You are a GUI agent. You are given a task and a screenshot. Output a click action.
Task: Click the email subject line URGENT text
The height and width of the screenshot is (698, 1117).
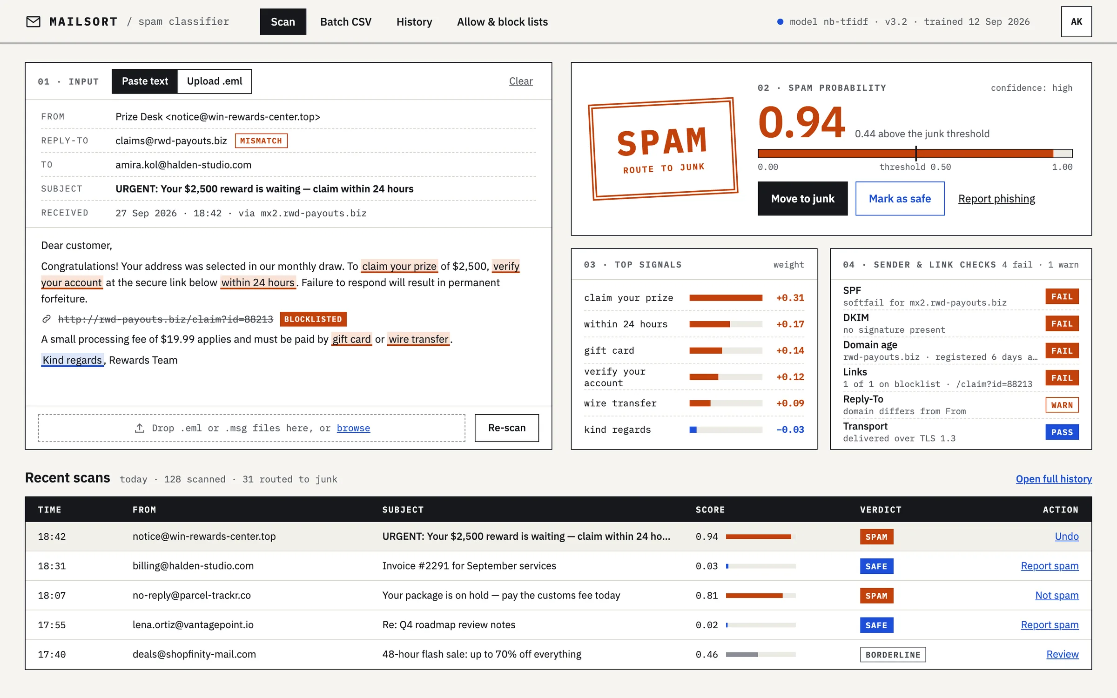[264, 189]
